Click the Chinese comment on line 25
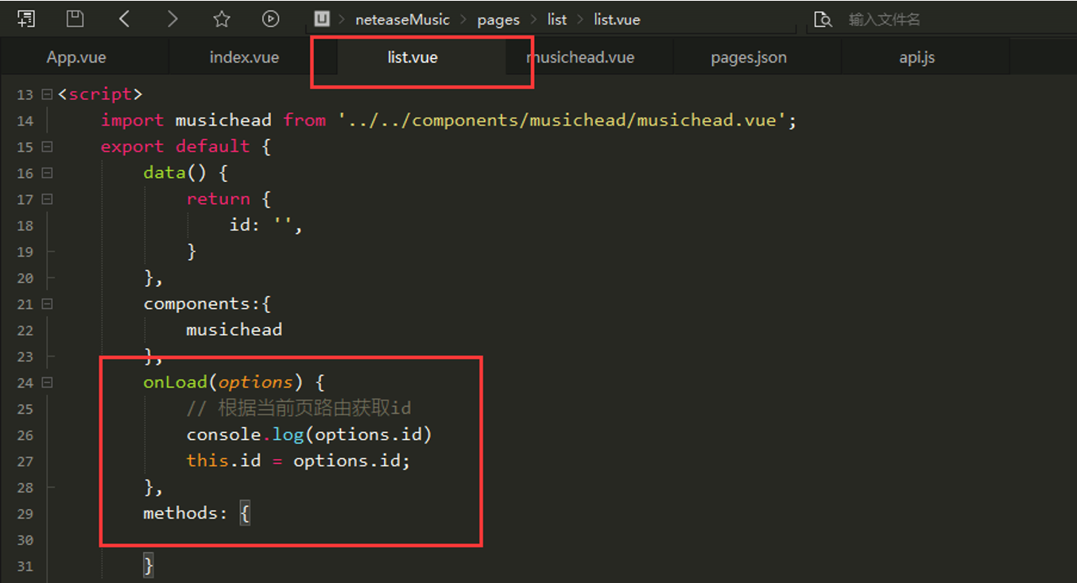Viewport: 1077px width, 583px height. point(298,409)
